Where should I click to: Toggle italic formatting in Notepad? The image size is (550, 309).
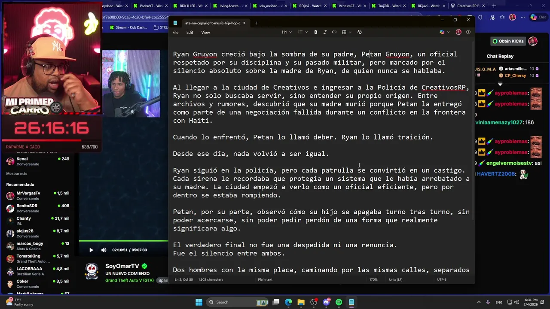325,32
